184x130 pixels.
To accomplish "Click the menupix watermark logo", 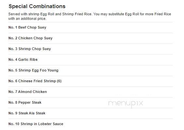I will 126,103.
